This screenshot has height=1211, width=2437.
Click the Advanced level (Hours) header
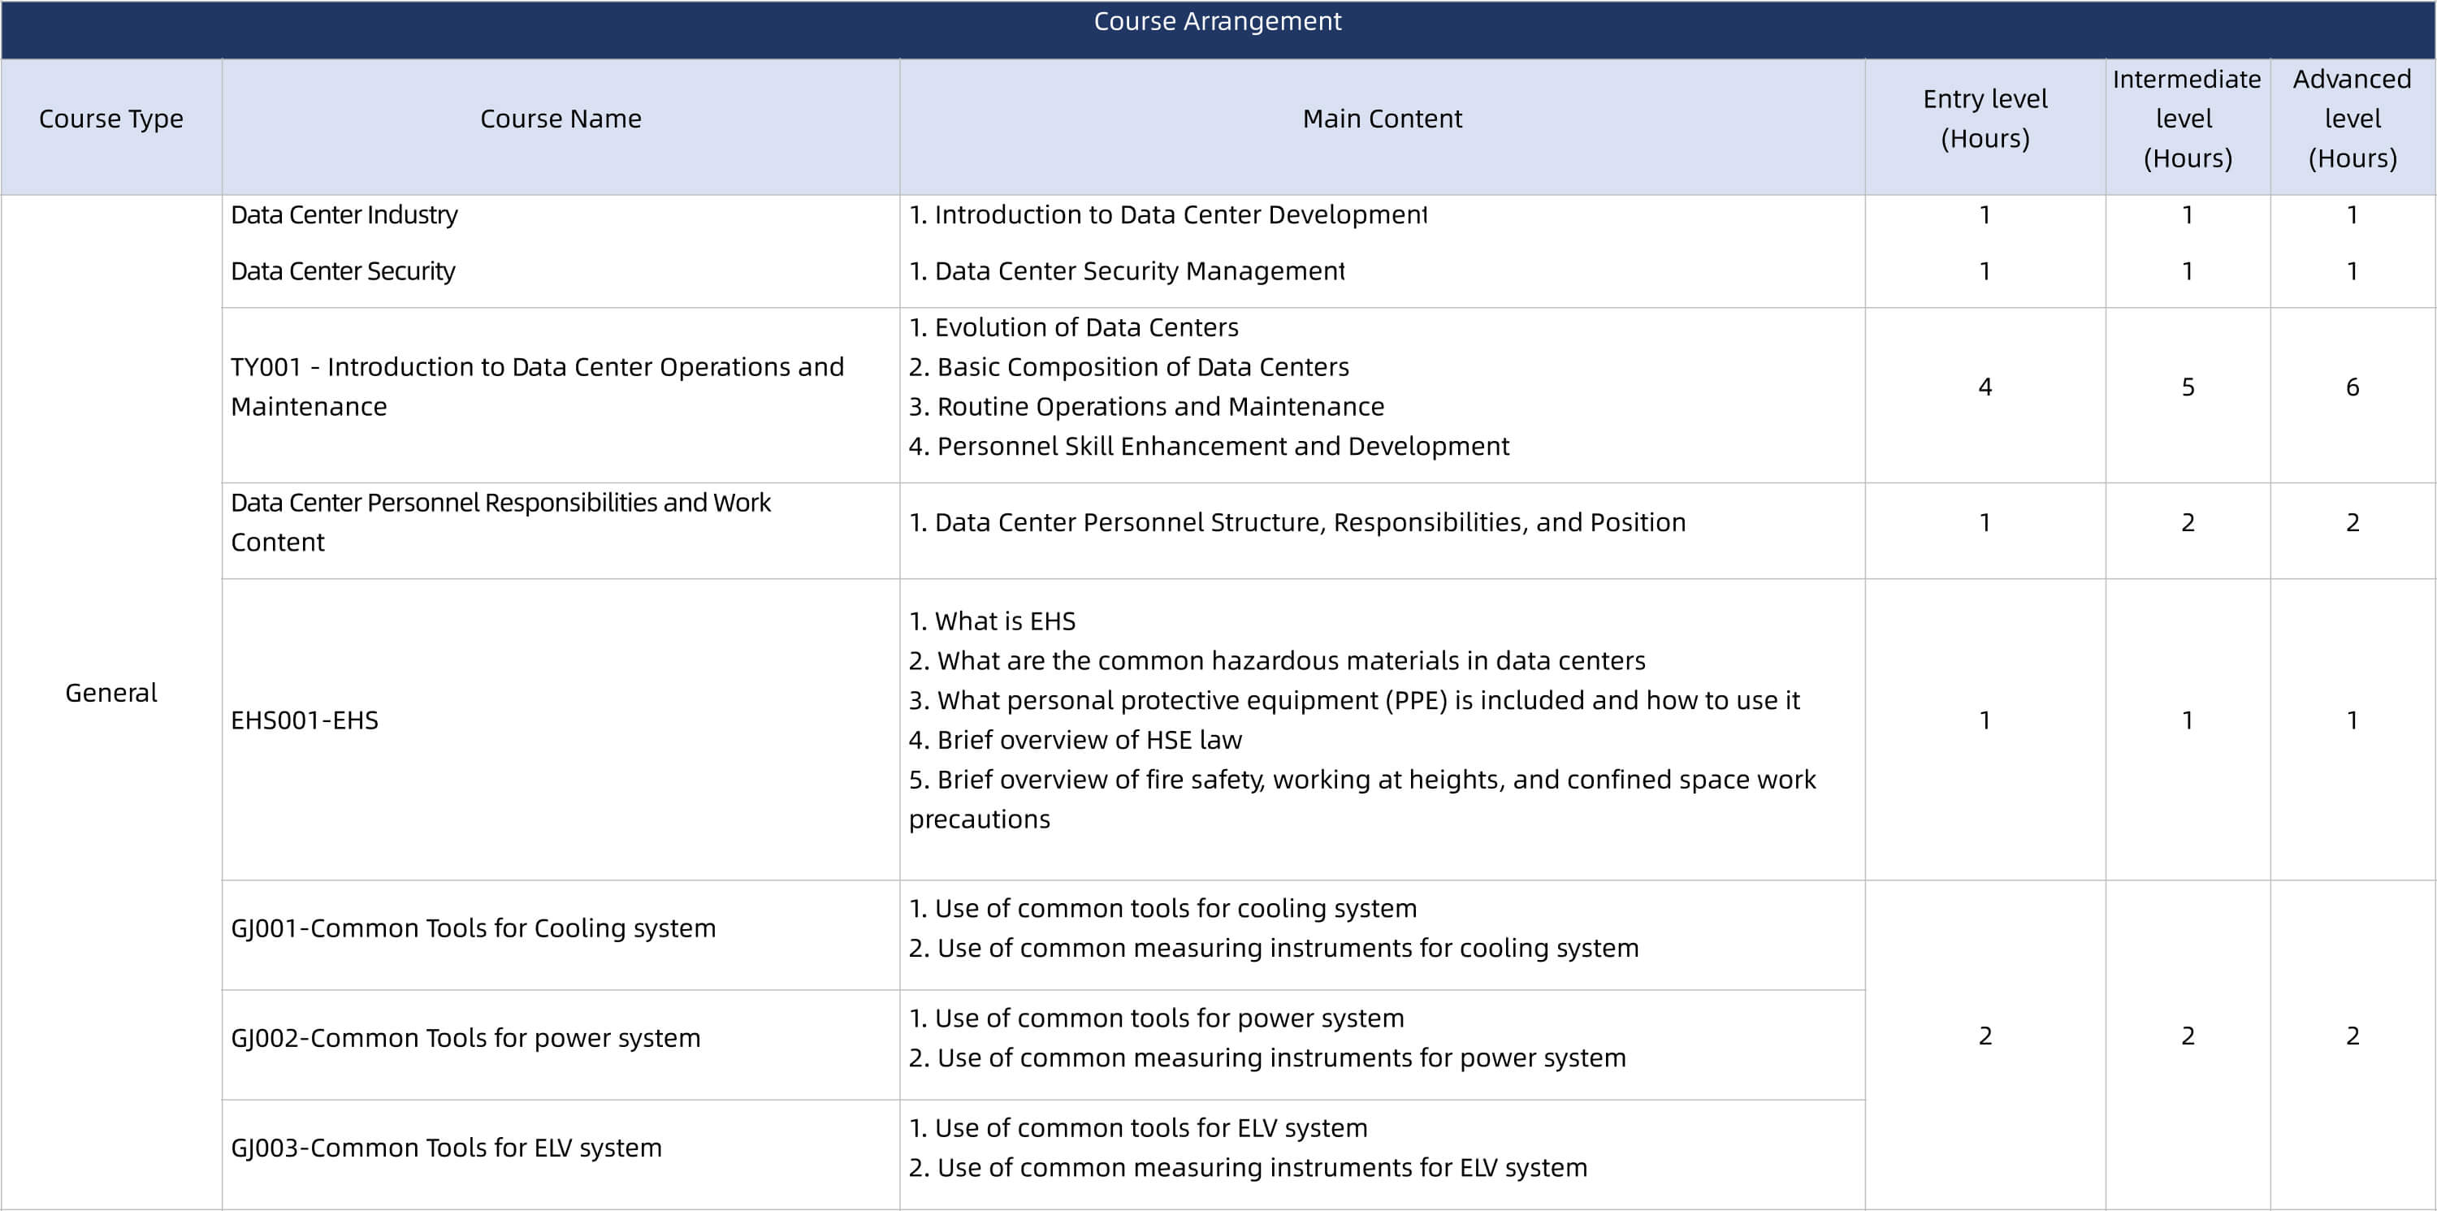click(x=2352, y=119)
